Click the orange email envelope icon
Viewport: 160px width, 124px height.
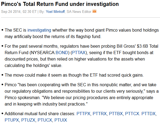click(x=94, y=11)
